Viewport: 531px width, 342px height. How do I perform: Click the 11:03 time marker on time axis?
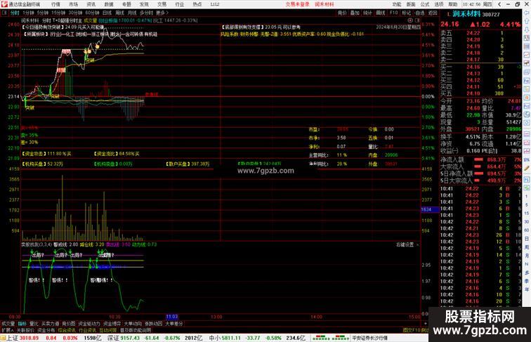[171, 317]
